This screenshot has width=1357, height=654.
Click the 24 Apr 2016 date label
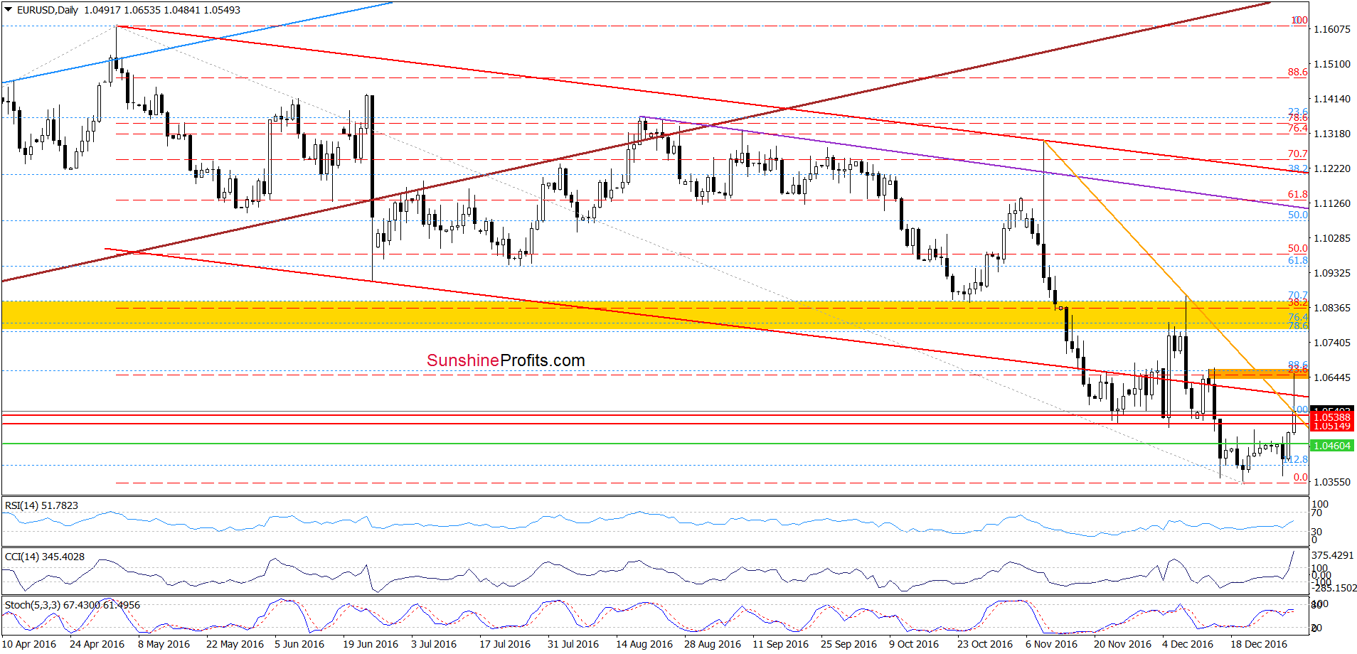(x=97, y=644)
